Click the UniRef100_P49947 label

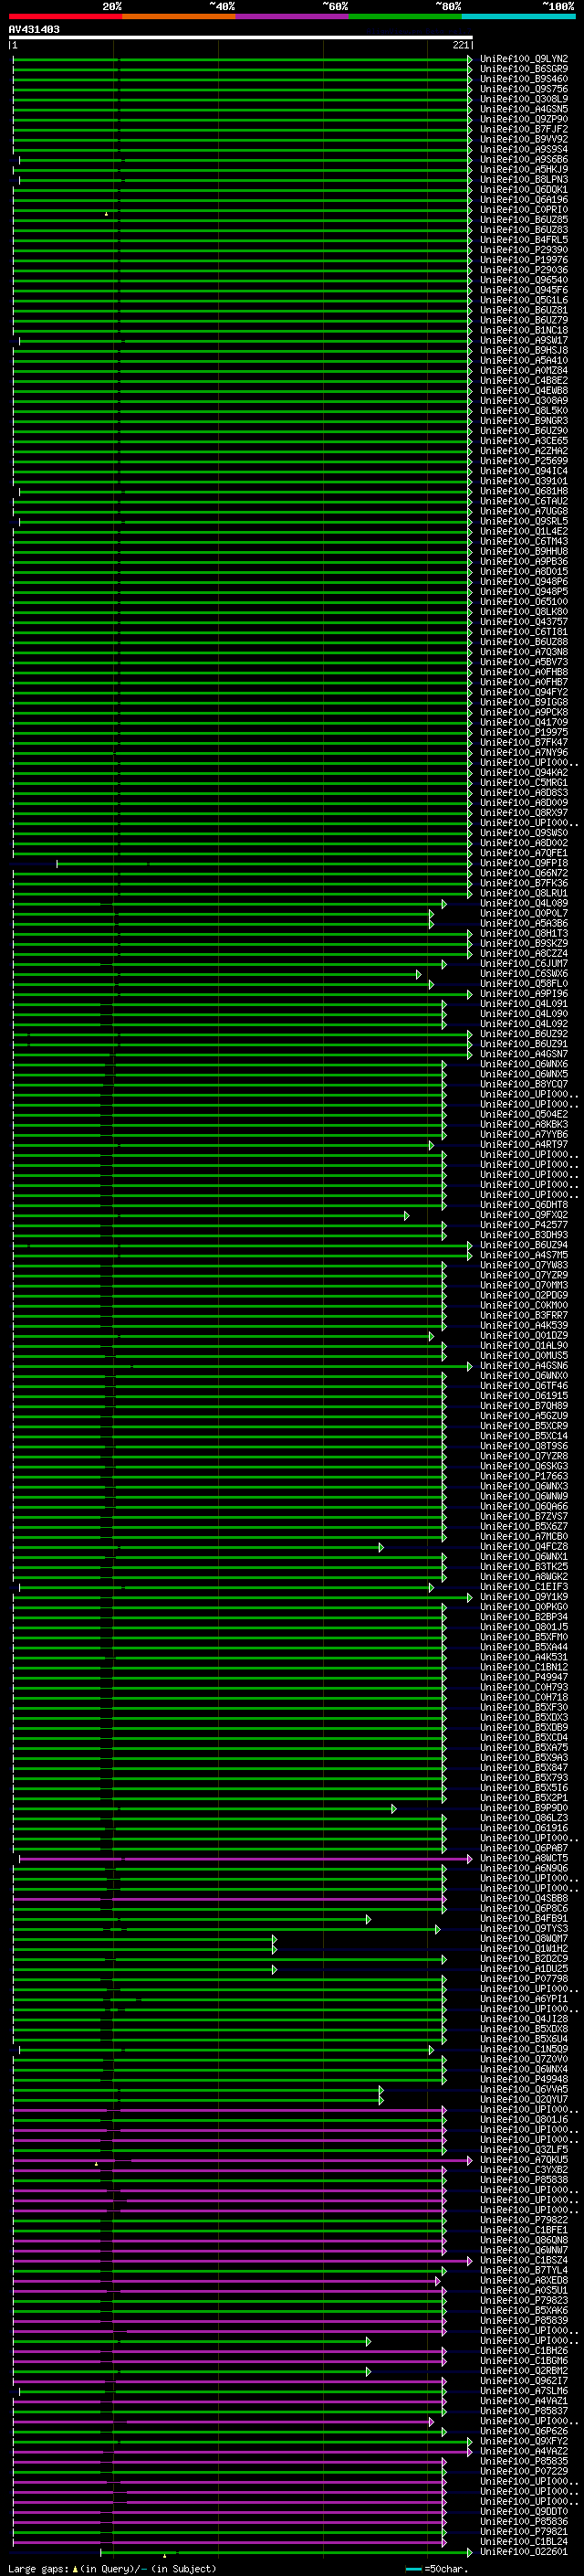tap(524, 1677)
